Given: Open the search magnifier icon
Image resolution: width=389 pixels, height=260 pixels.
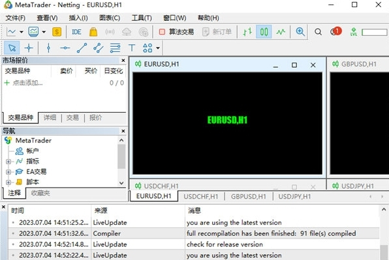Looking at the screenshot, I should [318, 32].
